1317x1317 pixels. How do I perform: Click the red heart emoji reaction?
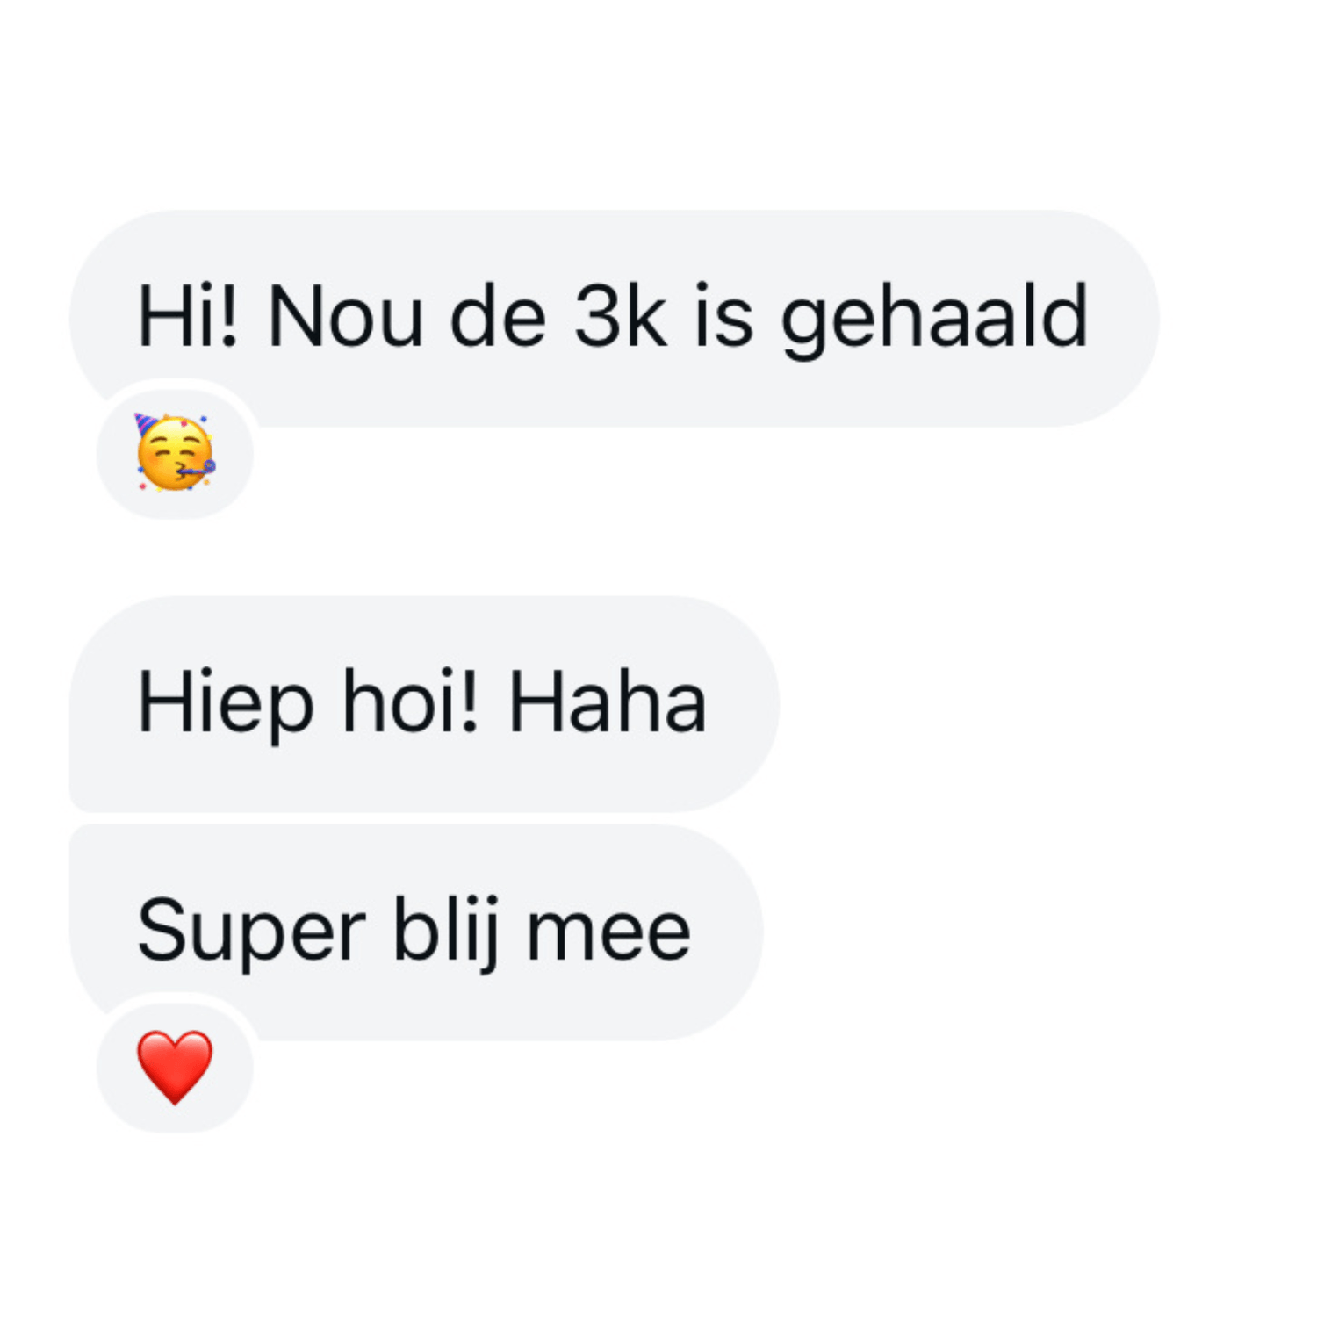(175, 1066)
